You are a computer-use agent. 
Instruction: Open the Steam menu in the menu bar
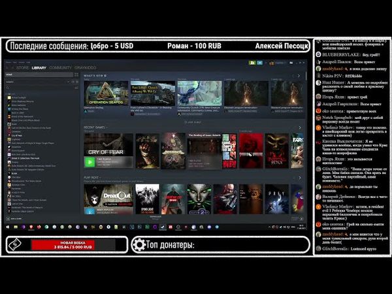(x=8, y=62)
